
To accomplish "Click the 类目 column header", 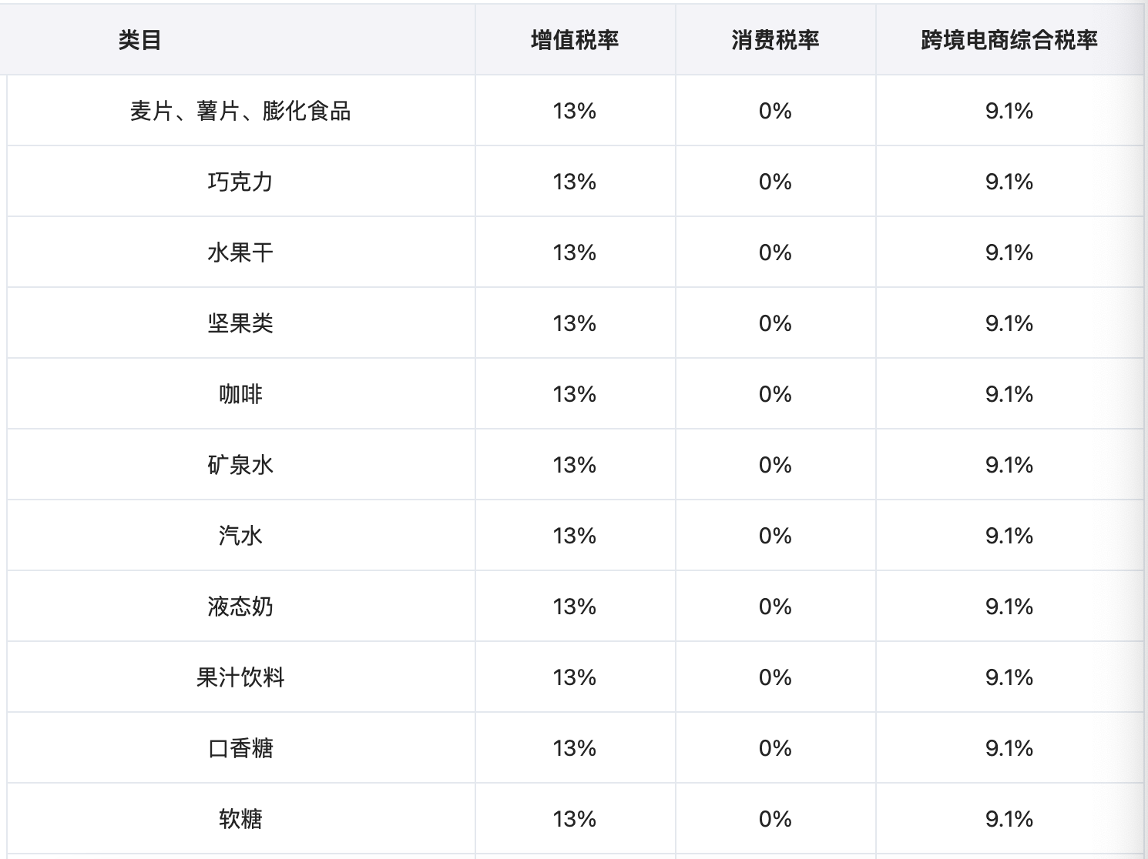I will (139, 40).
